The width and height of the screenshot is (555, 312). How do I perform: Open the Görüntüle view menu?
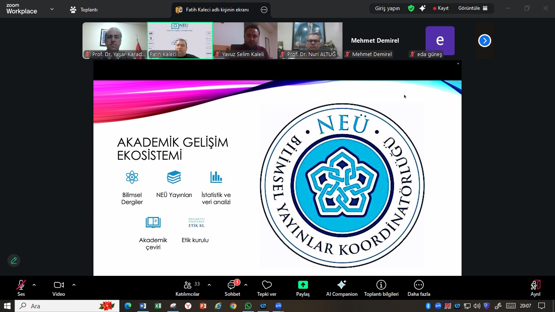pos(473,8)
